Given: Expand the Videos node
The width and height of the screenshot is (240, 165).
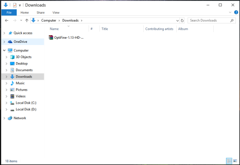Looking at the screenshot, I should [x=6, y=96].
